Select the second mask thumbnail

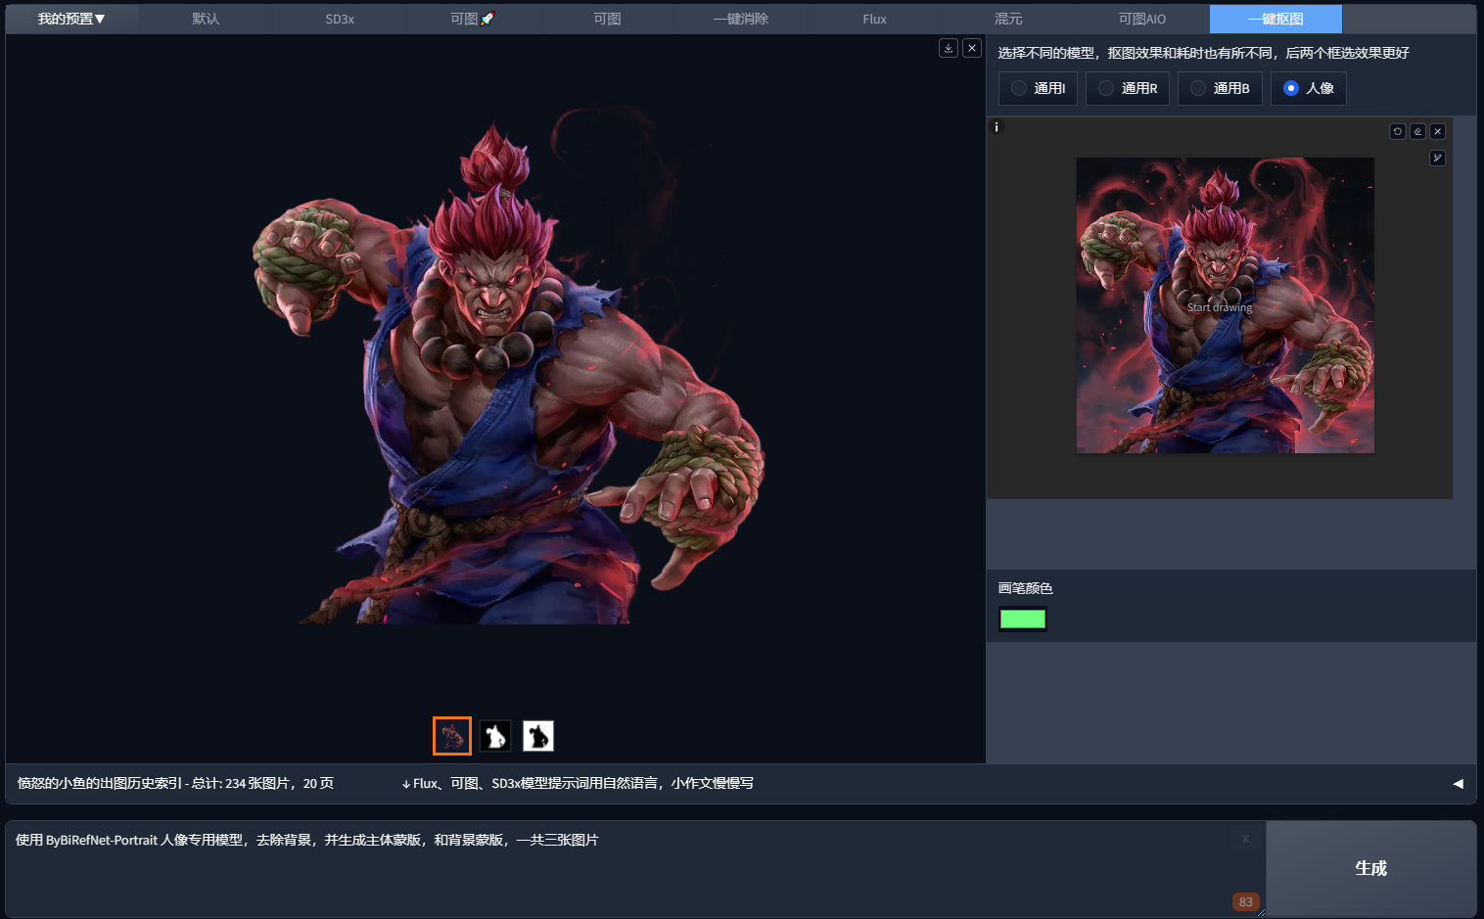[x=495, y=736]
